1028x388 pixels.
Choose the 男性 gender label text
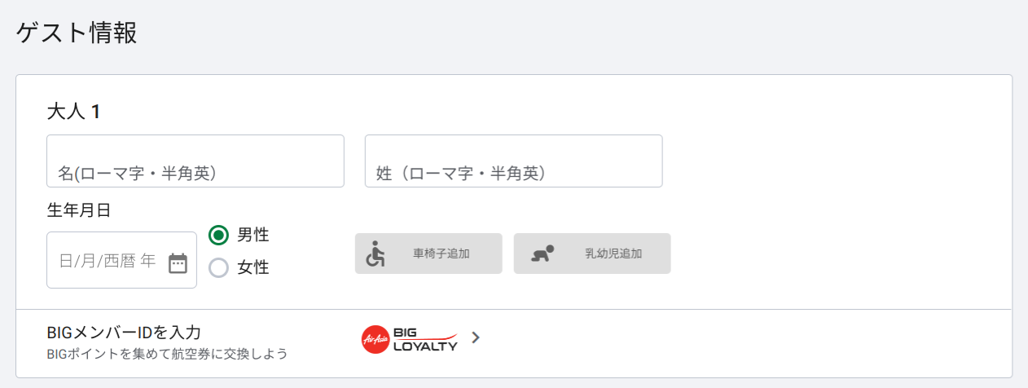(253, 235)
